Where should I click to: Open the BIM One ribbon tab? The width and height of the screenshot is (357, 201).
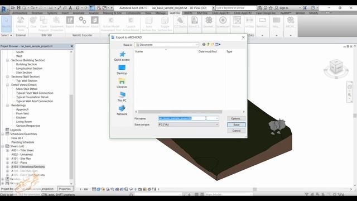pos(202,13)
